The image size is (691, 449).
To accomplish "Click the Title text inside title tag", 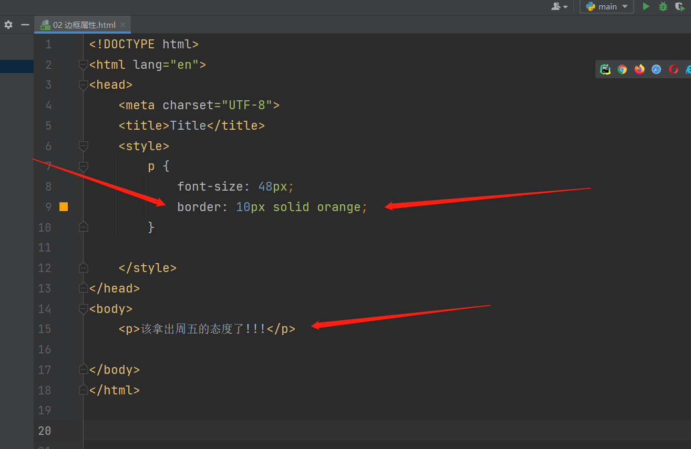I will click(188, 126).
